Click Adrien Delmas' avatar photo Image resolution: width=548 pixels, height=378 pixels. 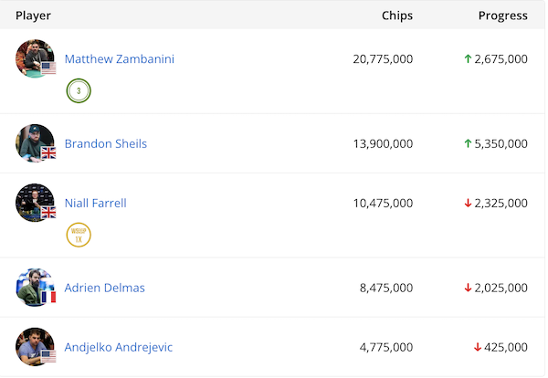[36, 288]
